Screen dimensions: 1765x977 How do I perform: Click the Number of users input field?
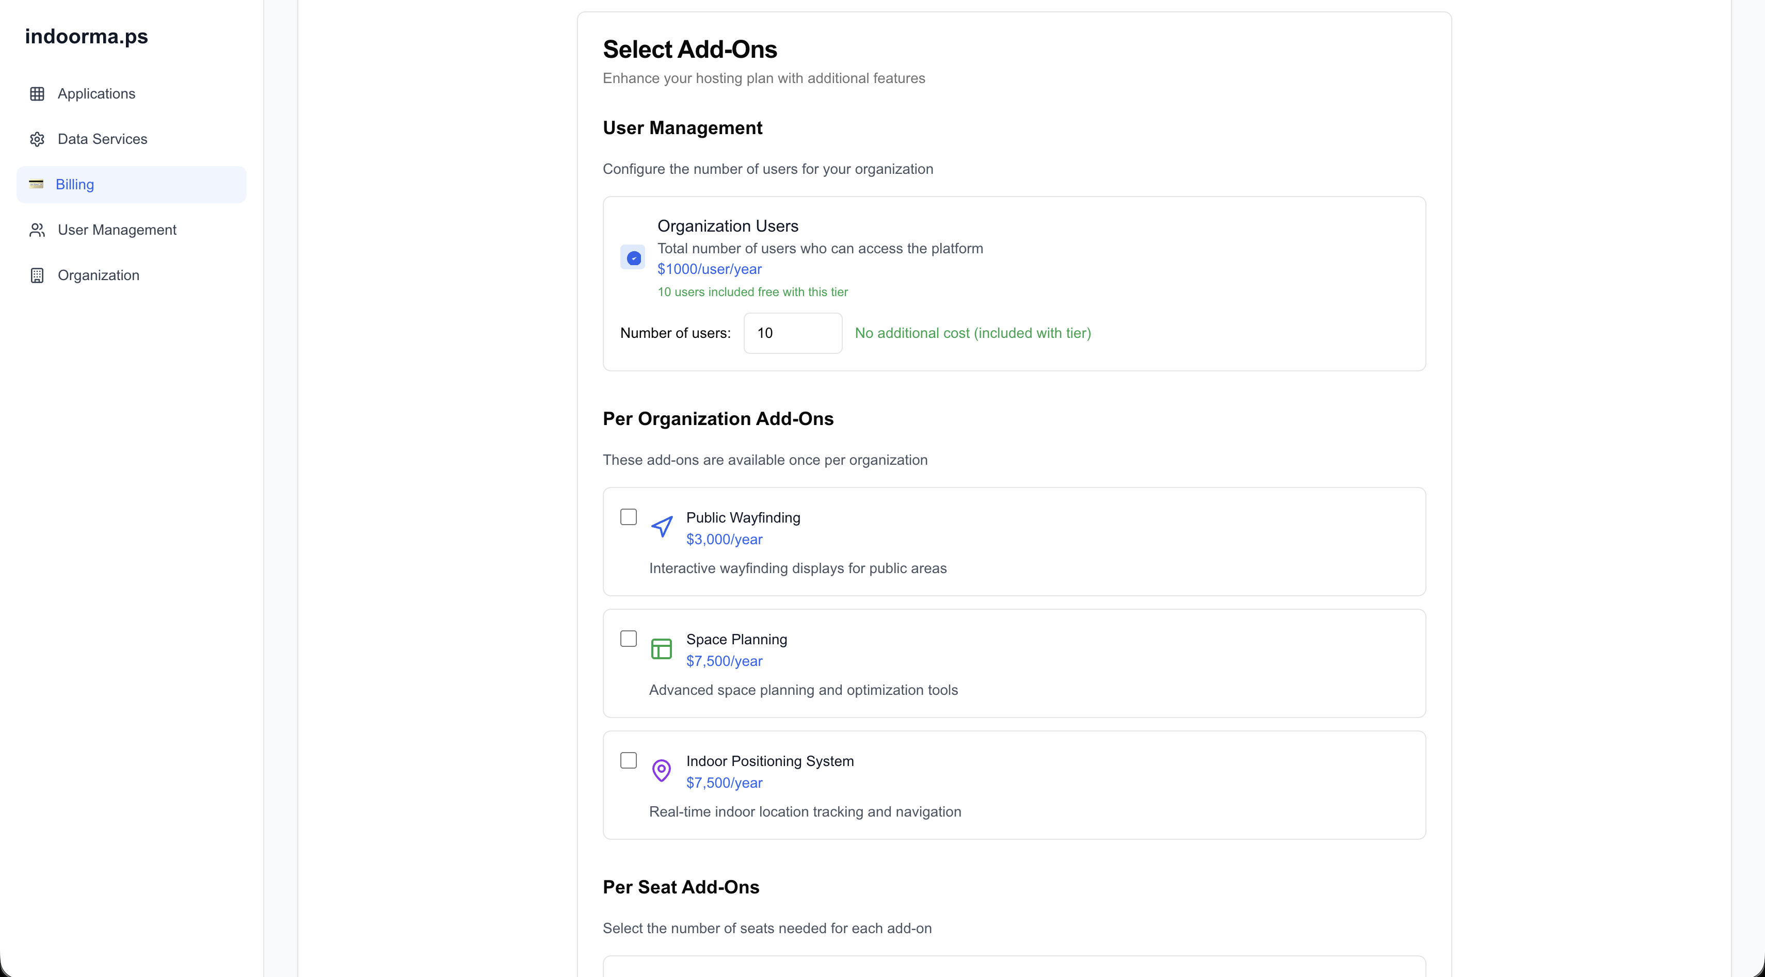coord(793,333)
